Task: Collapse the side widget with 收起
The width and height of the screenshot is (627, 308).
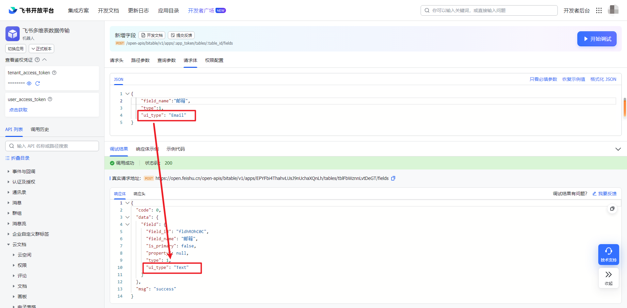Action: click(608, 278)
